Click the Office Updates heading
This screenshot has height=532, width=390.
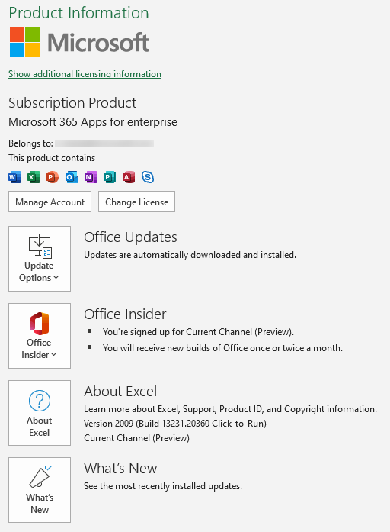point(130,237)
